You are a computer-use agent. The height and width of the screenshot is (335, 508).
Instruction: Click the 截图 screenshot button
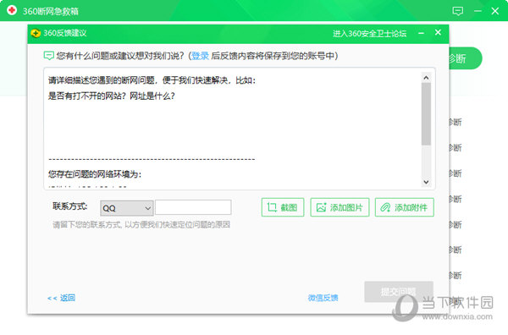[x=283, y=207]
